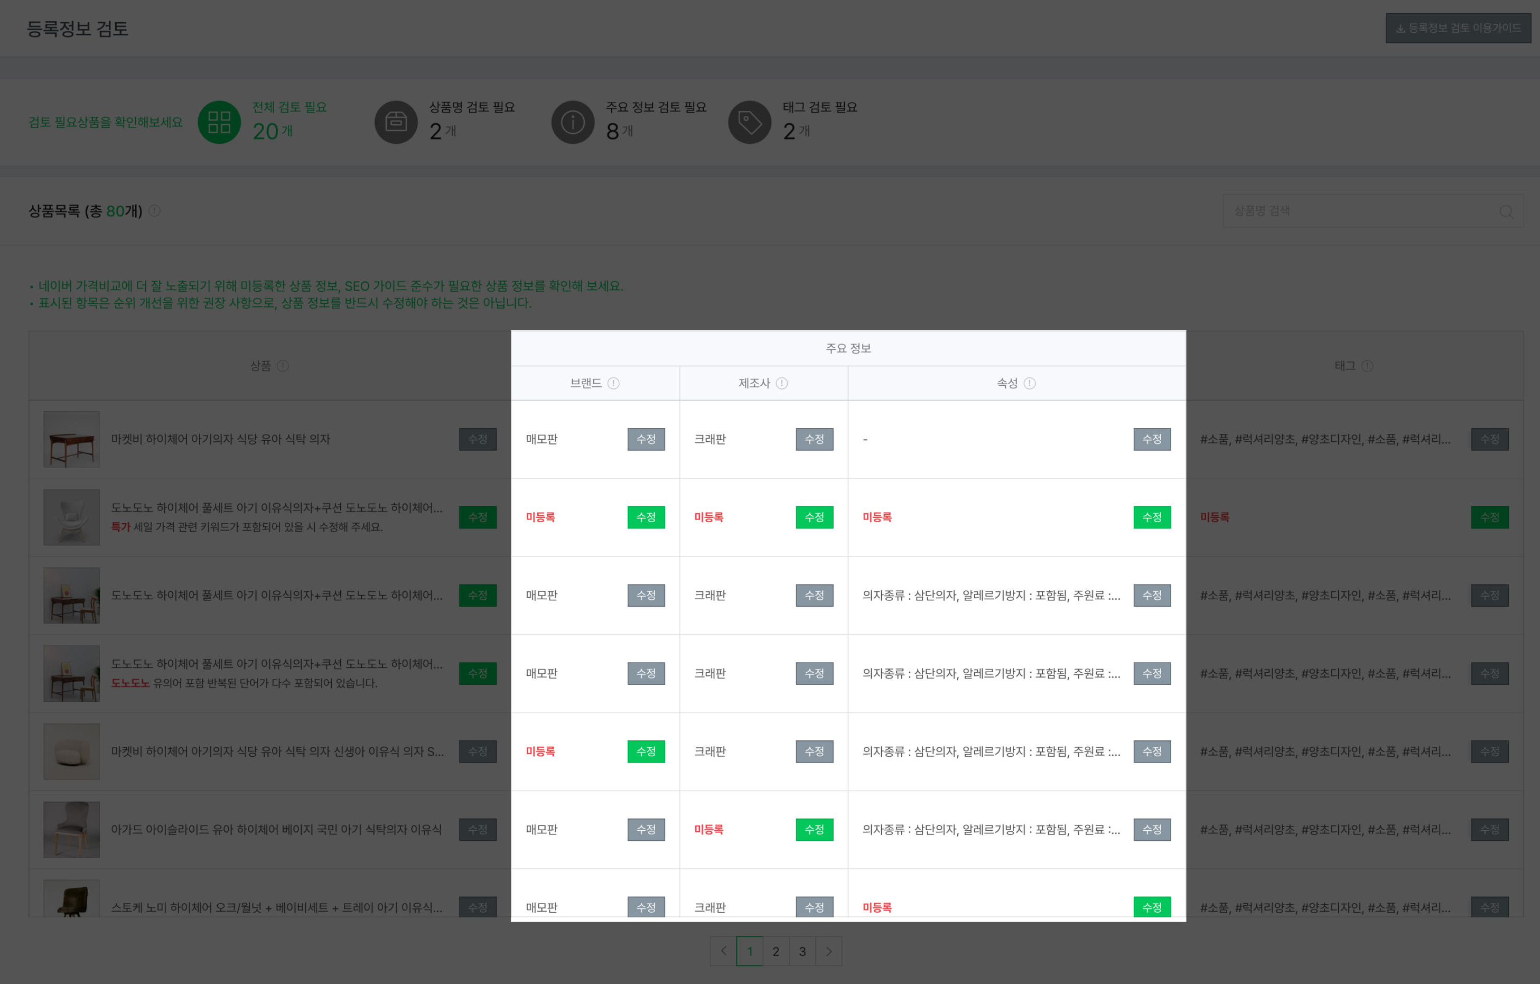This screenshot has width=1540, height=984.
Task: Open page 2 in pagination
Action: tap(776, 951)
